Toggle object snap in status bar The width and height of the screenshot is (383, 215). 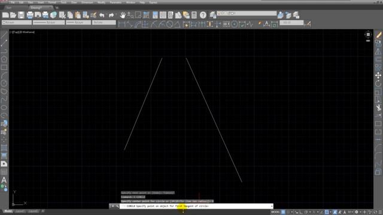coord(327,212)
